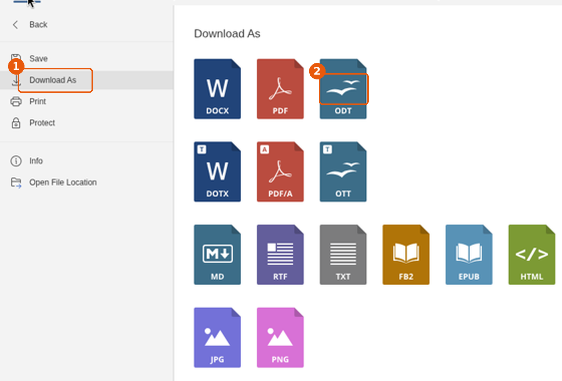This screenshot has height=381, width=562.
Task: Click the folder icon for file location
Action: (16, 182)
